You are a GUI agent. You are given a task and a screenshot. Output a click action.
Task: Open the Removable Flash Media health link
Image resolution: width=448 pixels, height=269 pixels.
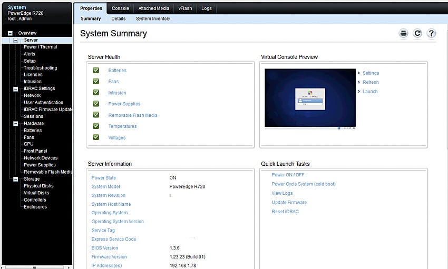pyautogui.click(x=133, y=115)
